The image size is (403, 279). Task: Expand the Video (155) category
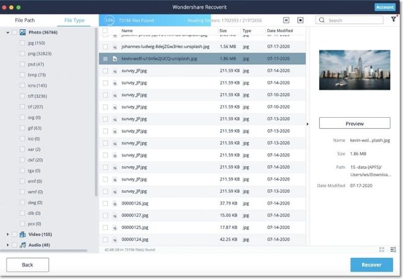point(7,234)
